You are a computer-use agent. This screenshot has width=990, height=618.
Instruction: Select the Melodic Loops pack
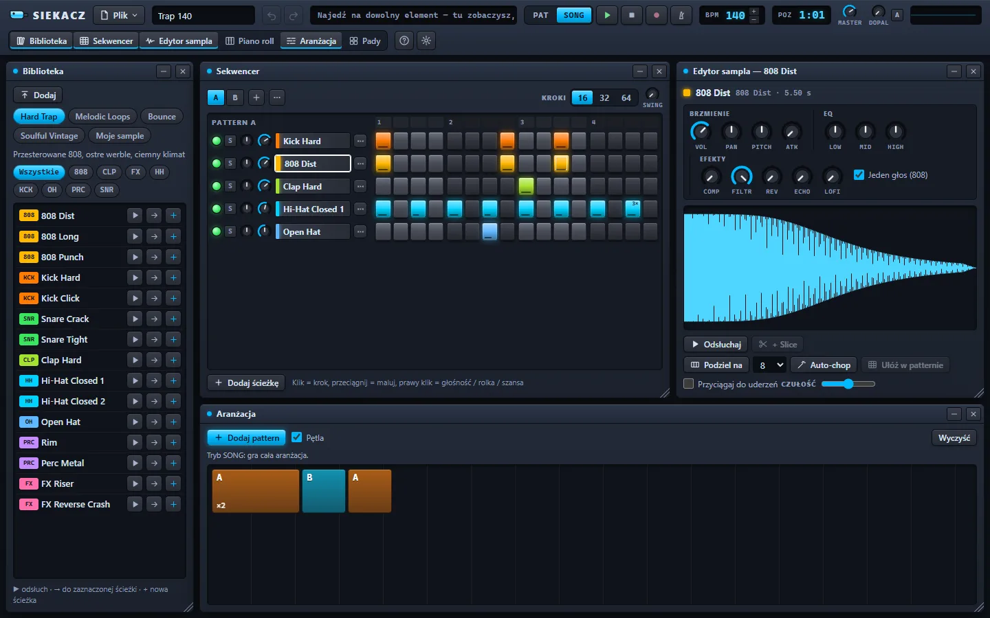pos(102,116)
